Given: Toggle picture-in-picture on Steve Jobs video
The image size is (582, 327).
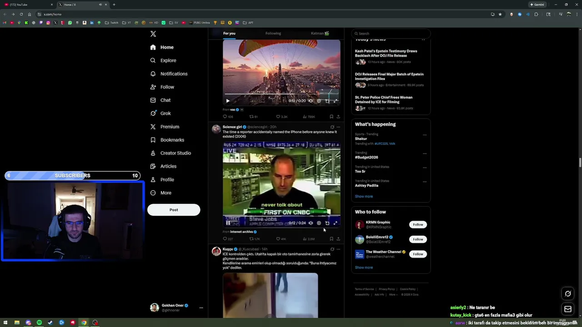Looking at the screenshot, I should 327,223.
